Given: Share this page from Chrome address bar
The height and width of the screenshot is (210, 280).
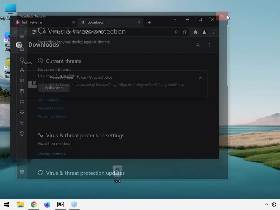Looking at the screenshot, I should click(x=176, y=32).
